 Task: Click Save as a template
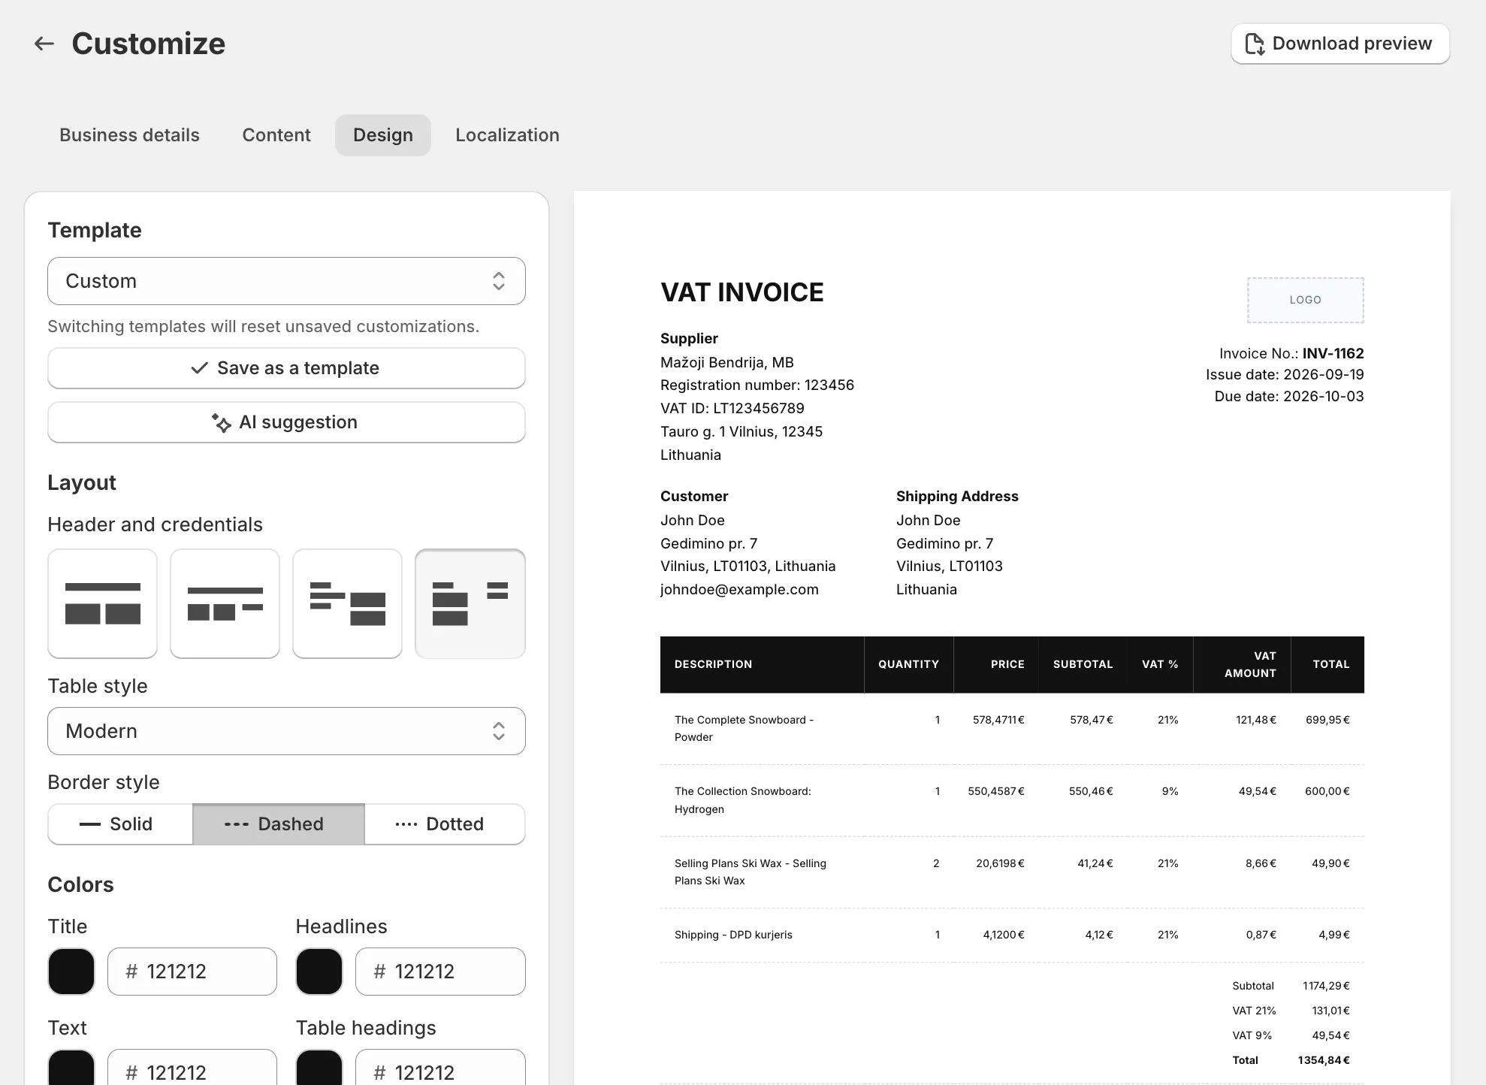point(286,368)
